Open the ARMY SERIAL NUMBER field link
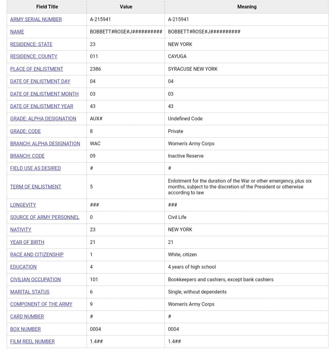This screenshot has height=351, width=333. click(36, 20)
